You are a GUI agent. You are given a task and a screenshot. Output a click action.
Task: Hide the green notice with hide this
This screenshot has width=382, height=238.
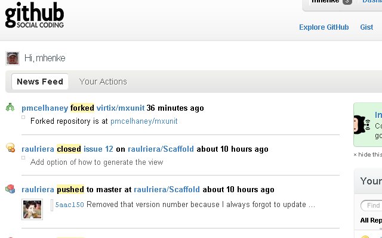click(x=368, y=155)
